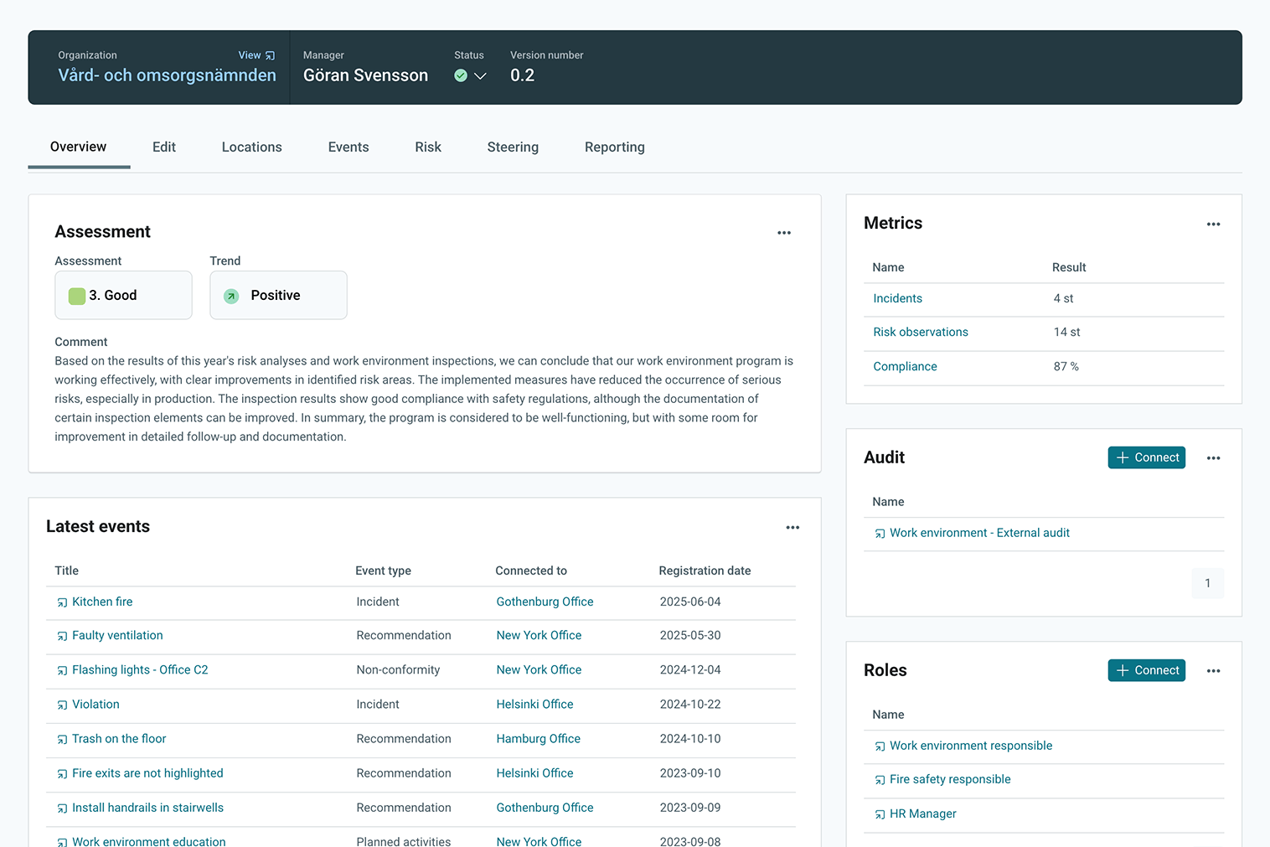Go to the Reporting tab
Viewport: 1270px width, 847px height.
coord(614,147)
